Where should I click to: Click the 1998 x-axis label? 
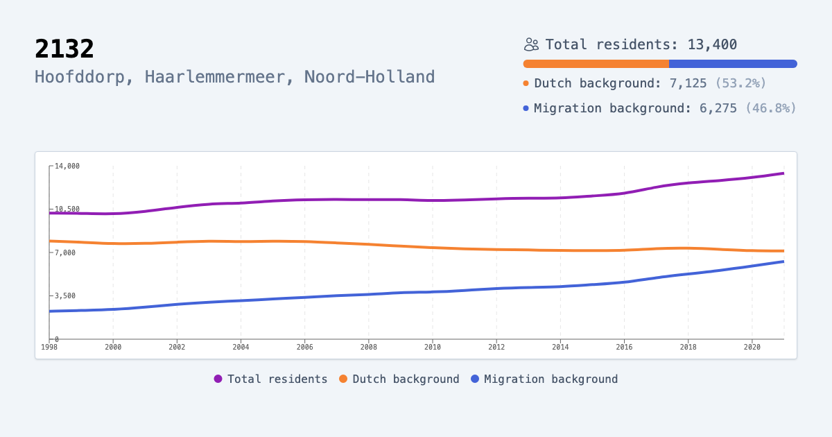point(49,346)
